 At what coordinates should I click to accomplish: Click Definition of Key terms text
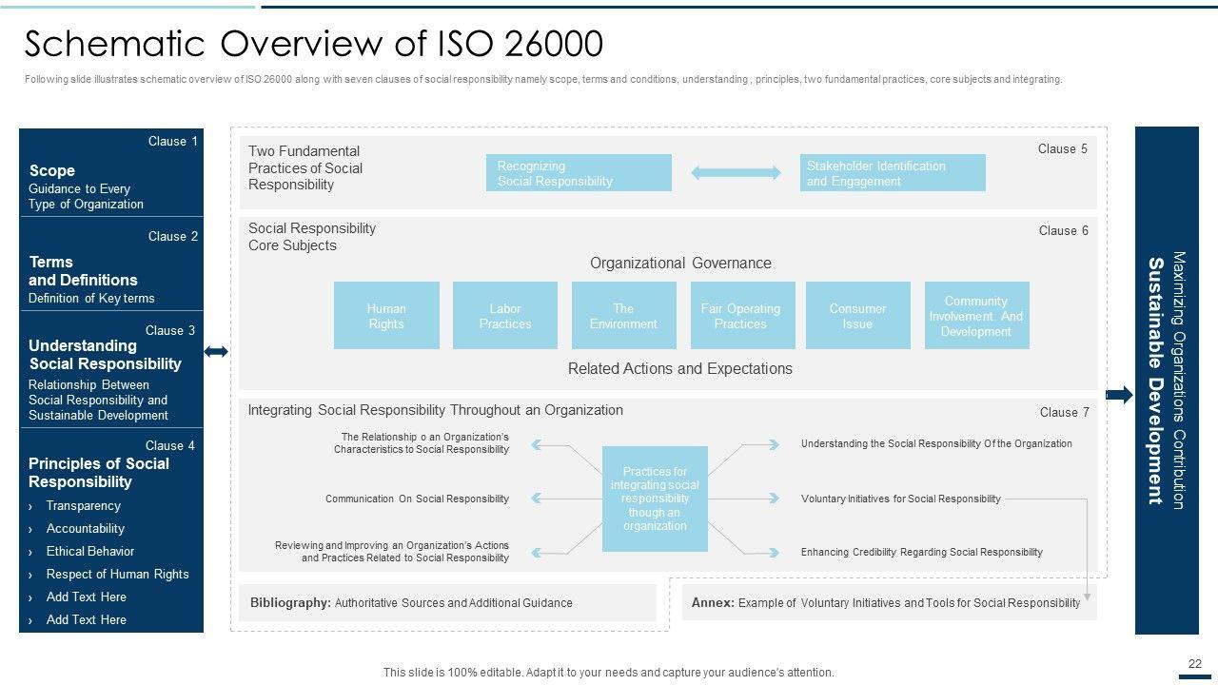pos(91,298)
